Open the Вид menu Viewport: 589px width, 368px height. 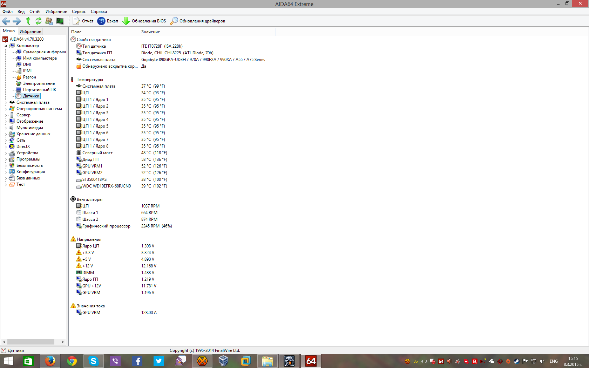point(21,12)
